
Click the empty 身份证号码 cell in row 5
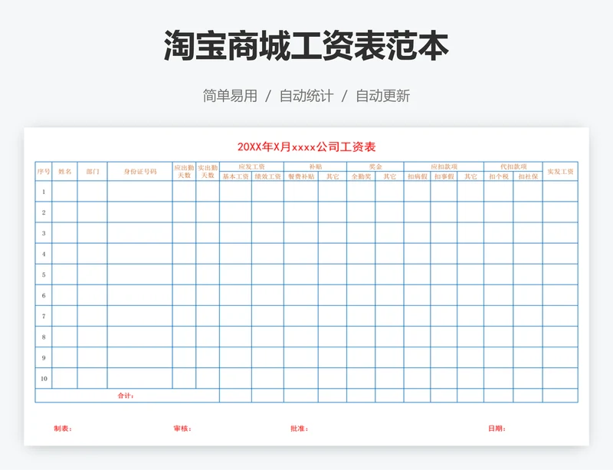pyautogui.click(x=140, y=274)
